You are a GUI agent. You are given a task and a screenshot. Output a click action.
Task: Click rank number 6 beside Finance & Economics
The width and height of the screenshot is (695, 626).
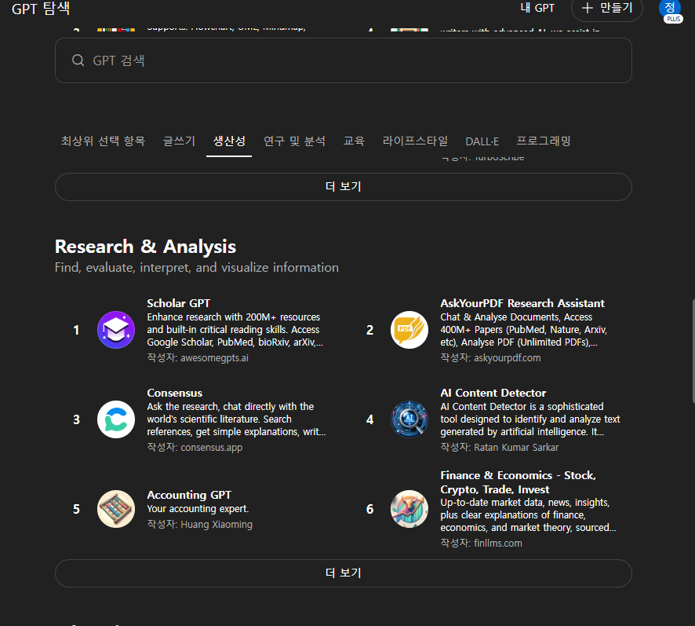tap(369, 509)
